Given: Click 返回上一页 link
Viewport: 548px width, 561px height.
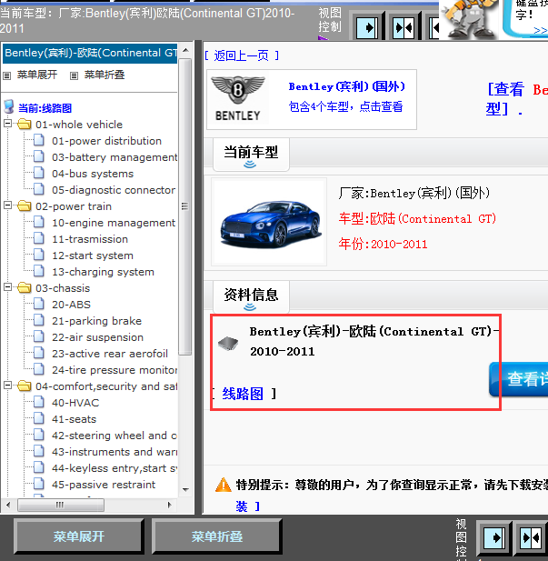Looking at the screenshot, I should [x=242, y=55].
